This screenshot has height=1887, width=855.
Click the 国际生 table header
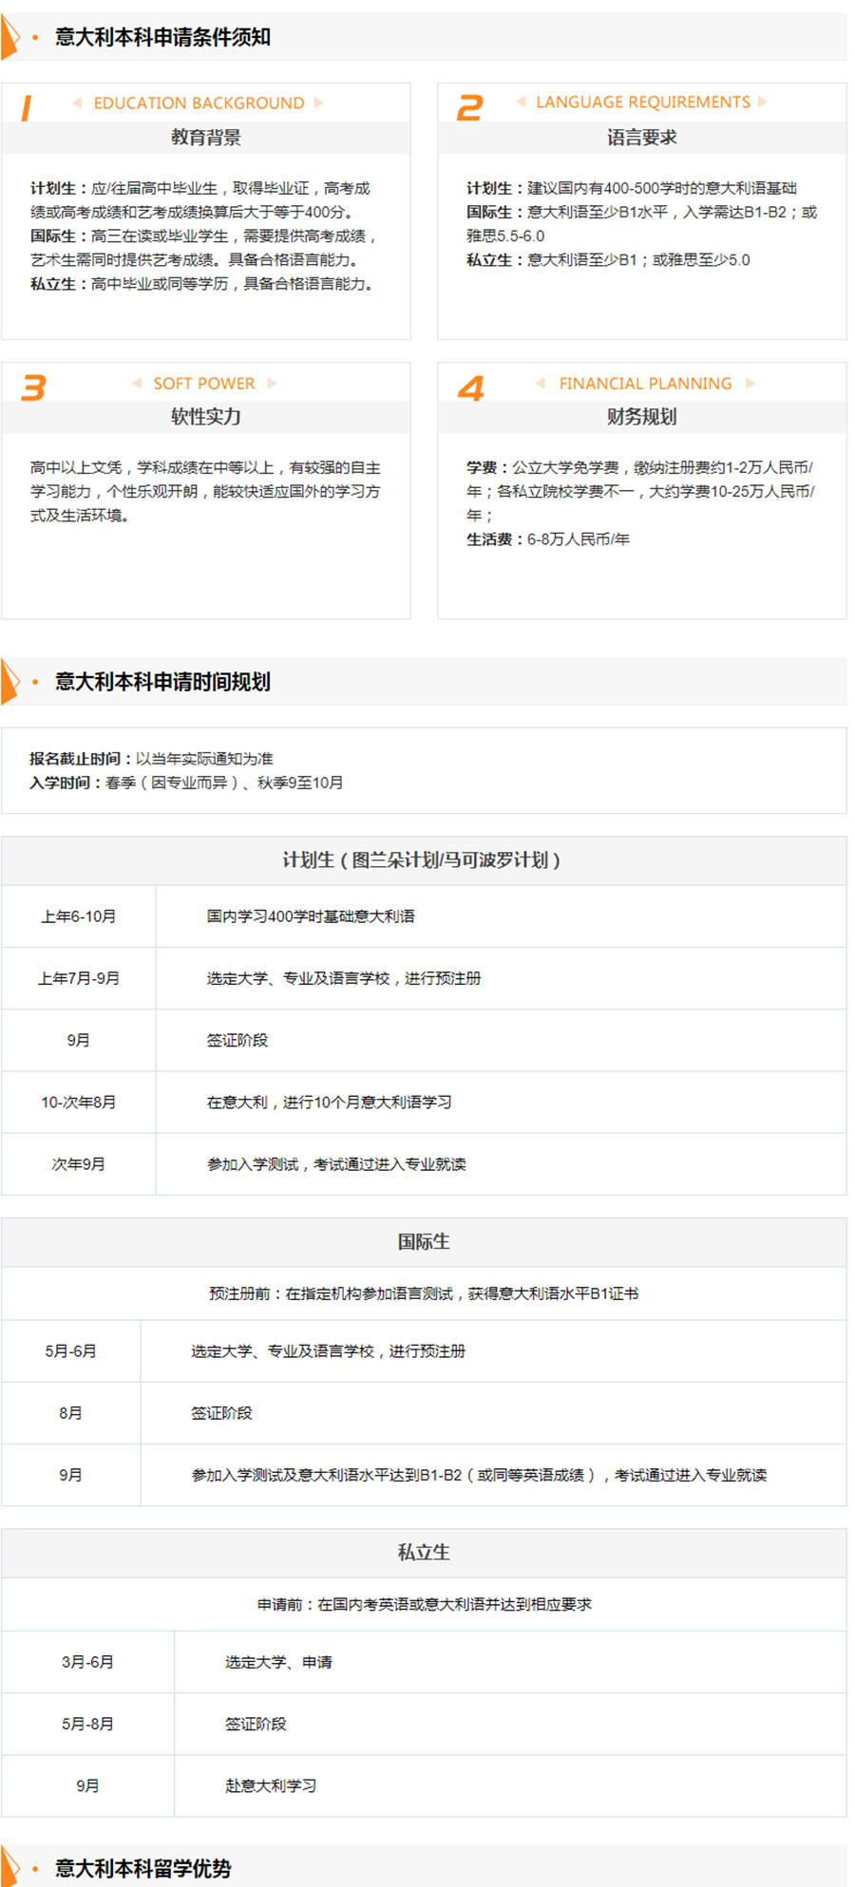click(424, 1242)
